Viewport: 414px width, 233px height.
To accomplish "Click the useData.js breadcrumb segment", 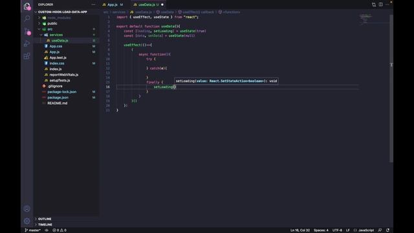I will [x=141, y=12].
